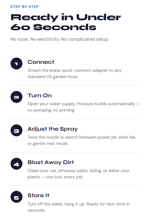Click the step 1 number circle
146x217 pixels.
16,64
